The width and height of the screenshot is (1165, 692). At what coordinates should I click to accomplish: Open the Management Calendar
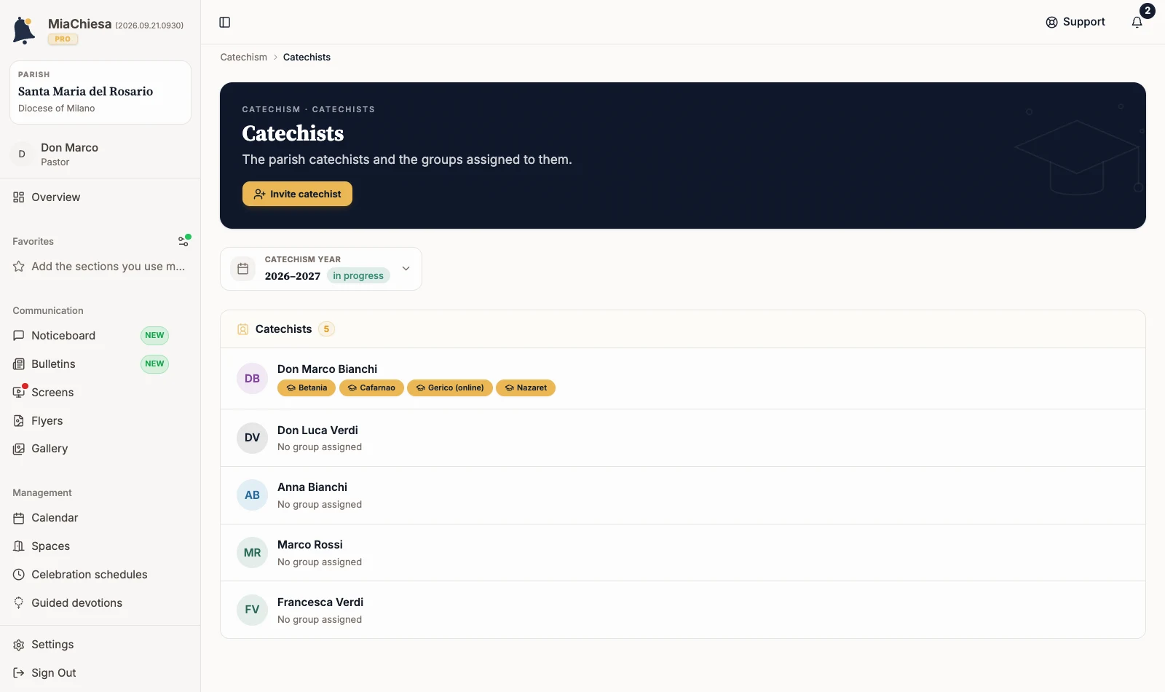tap(100, 518)
